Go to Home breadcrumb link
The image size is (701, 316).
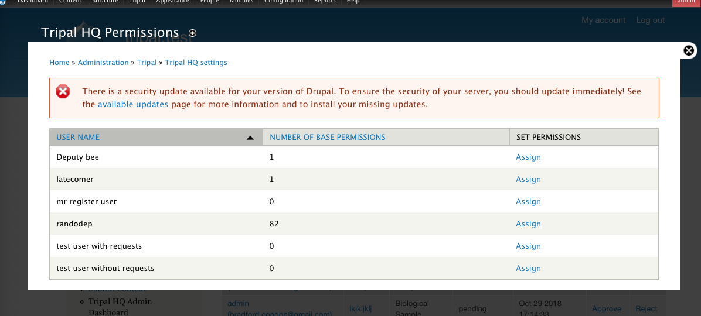pyautogui.click(x=59, y=63)
